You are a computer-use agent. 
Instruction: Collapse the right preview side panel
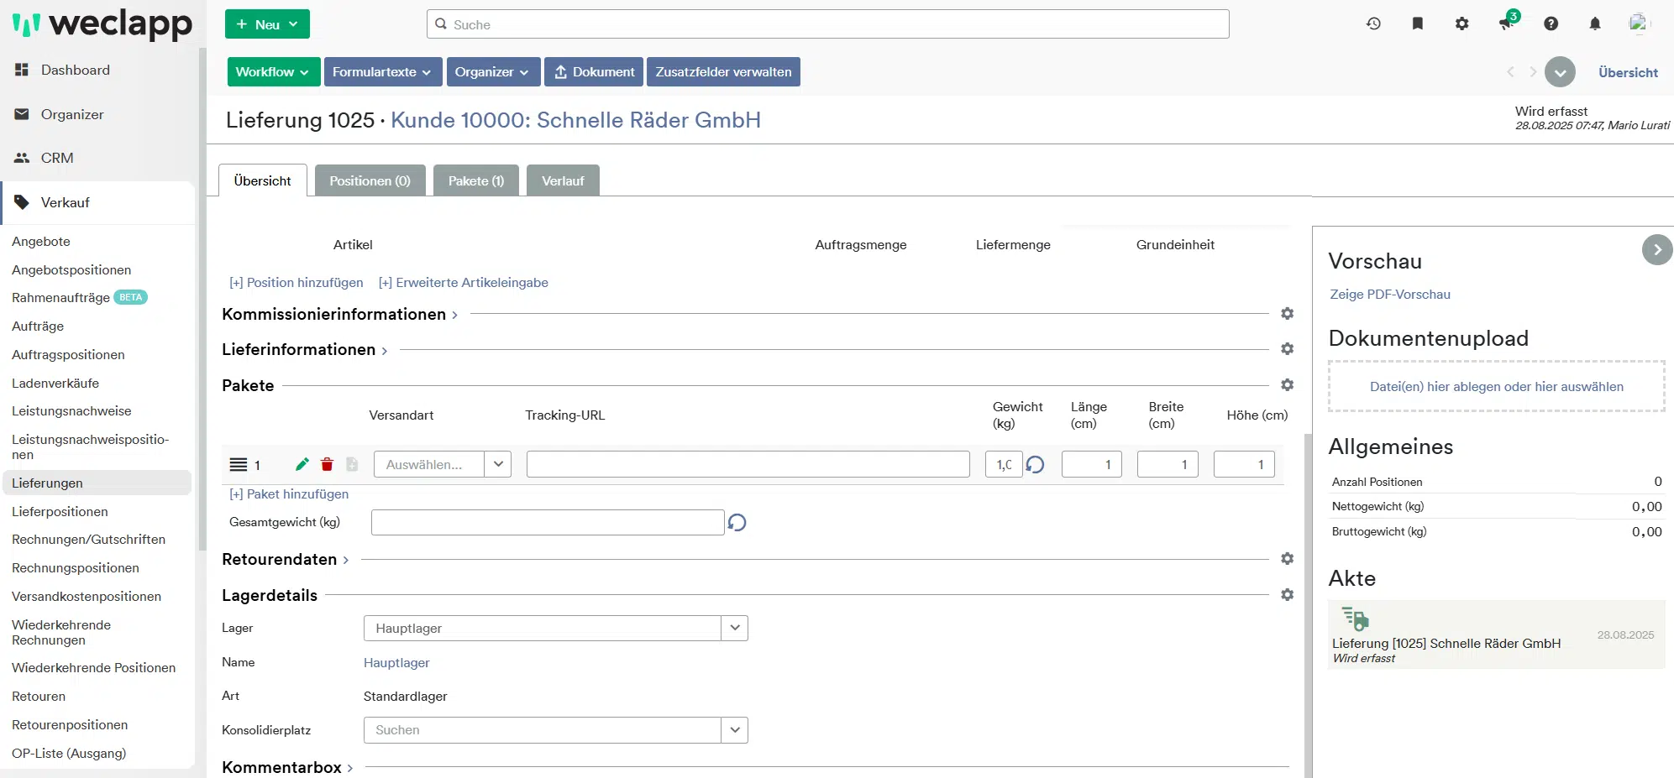[x=1657, y=249]
